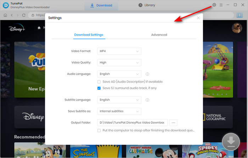Open the Subtitle Language dropdown
Screen dimensions: 248x158
[x=119, y=100]
